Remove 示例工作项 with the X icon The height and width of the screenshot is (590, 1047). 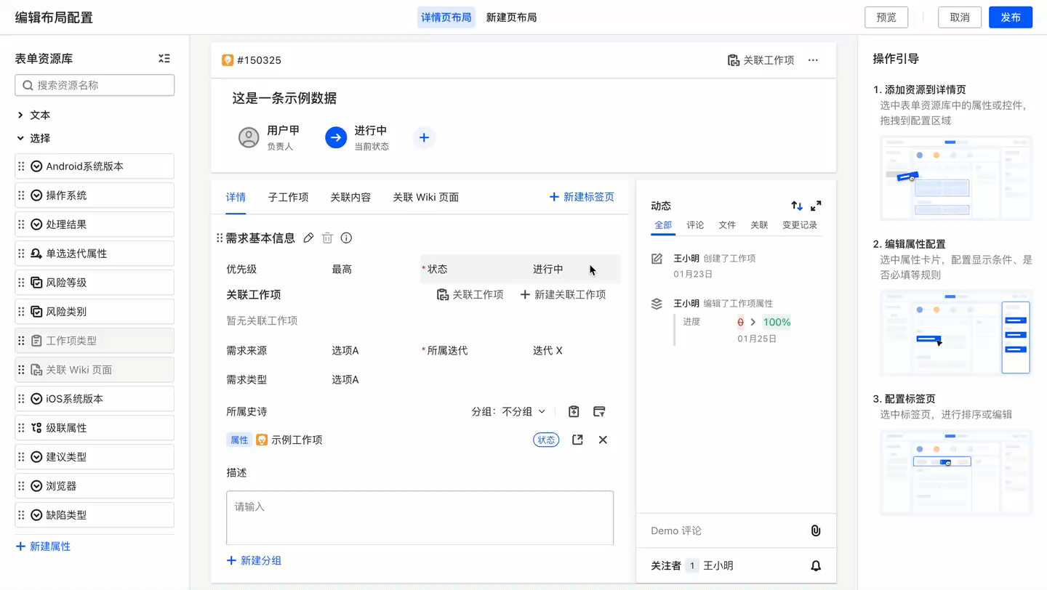tap(603, 440)
